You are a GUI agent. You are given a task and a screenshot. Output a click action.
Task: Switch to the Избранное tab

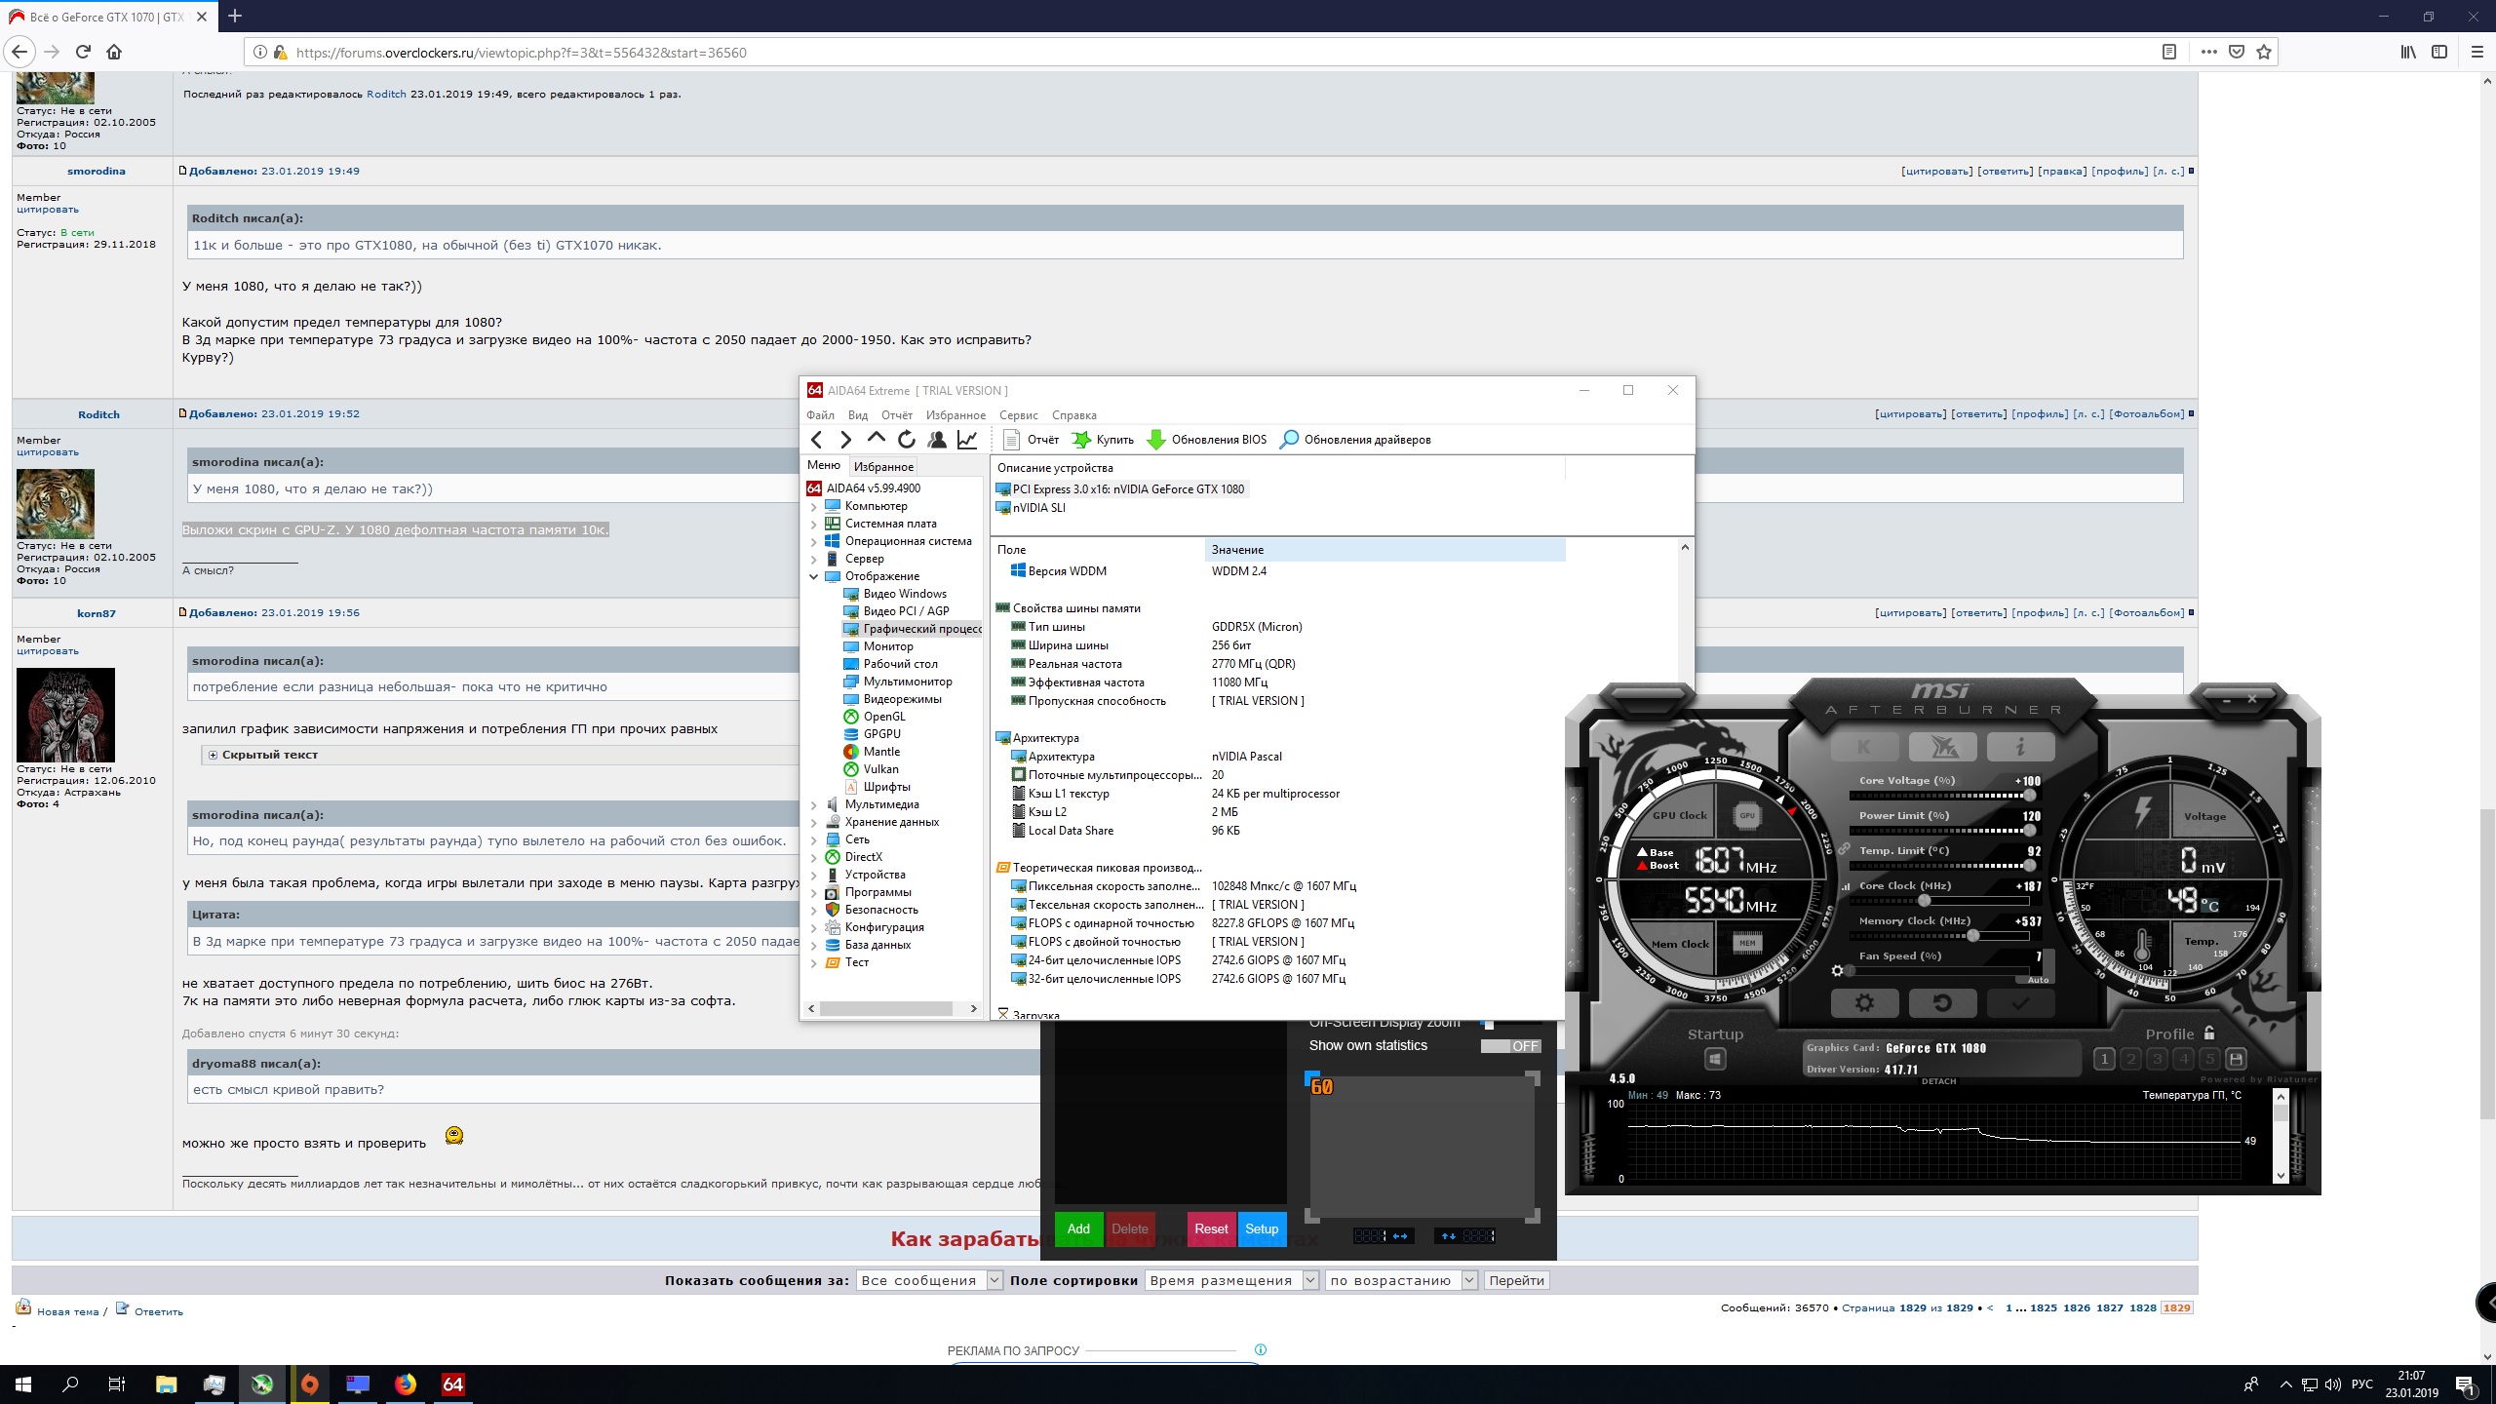883,467
